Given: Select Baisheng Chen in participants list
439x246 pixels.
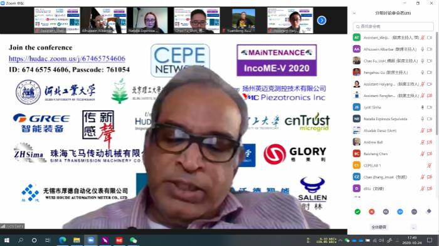Looking at the screenshot, I should coord(393,154).
